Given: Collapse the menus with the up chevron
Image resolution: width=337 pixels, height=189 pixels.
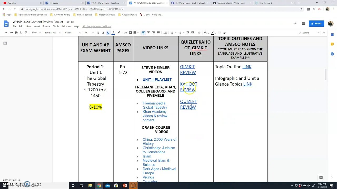Looking at the screenshot, I should coord(324,33).
